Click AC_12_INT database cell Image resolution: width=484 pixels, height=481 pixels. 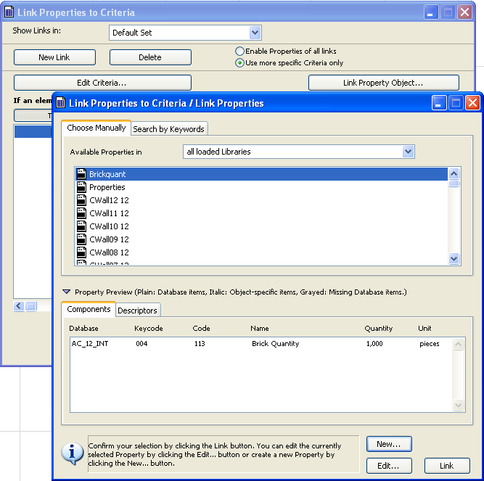(x=90, y=344)
